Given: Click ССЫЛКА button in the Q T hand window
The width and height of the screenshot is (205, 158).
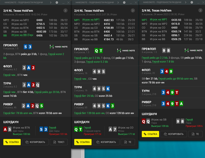Looking at the screenshot, I should (x=83, y=142).
